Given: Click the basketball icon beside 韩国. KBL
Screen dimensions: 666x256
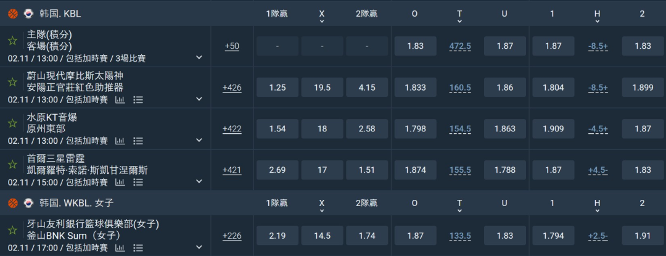Looking at the screenshot, I should [12, 13].
